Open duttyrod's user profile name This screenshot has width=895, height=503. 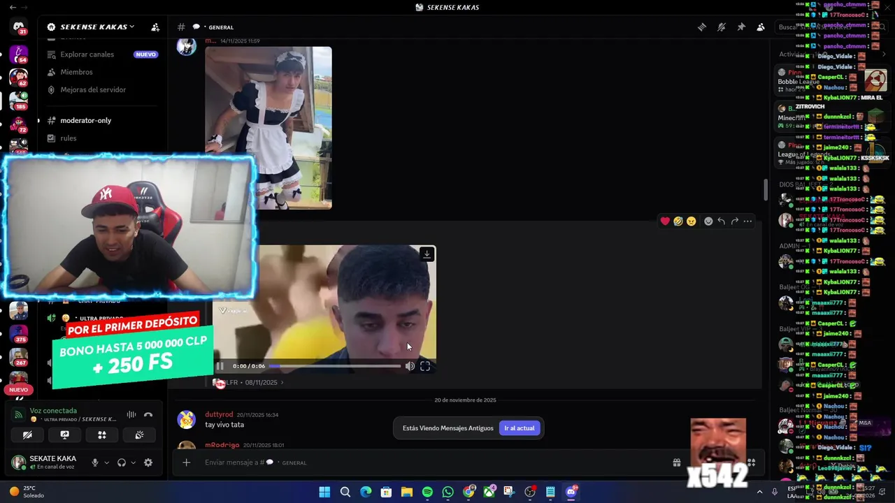[x=219, y=414]
